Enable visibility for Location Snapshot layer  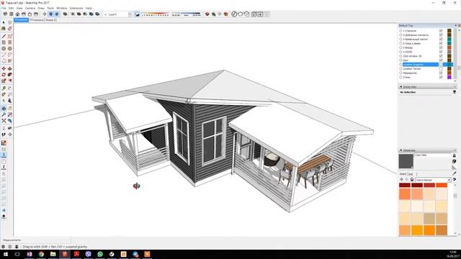point(441,64)
